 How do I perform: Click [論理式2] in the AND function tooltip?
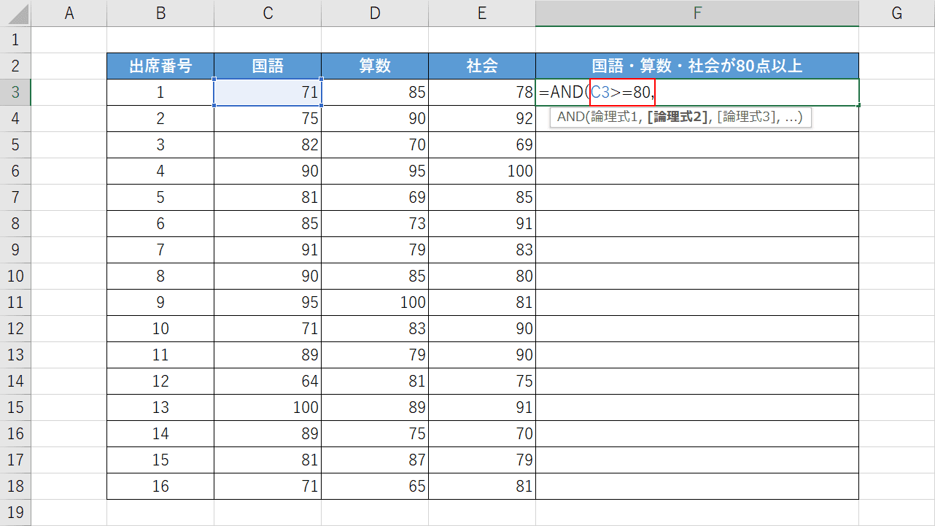(x=678, y=117)
